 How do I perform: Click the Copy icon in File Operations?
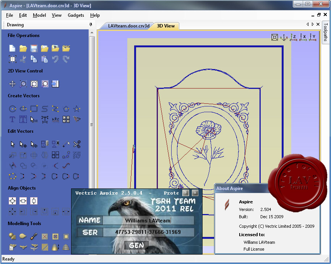point(34,59)
